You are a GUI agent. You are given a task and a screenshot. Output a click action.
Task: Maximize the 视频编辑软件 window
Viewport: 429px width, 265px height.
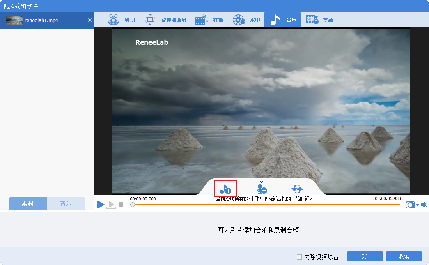tap(410, 6)
